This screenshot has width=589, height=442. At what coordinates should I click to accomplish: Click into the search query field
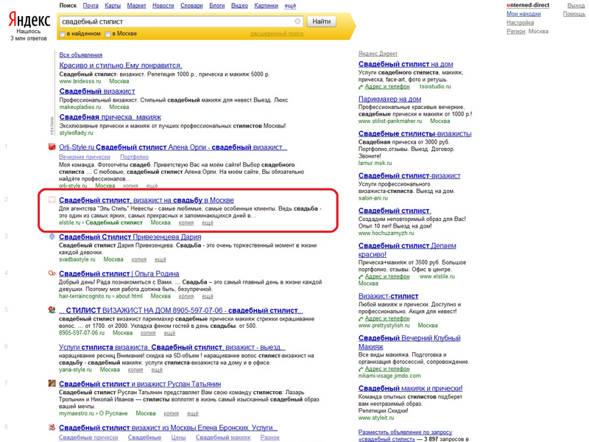pyautogui.click(x=177, y=22)
